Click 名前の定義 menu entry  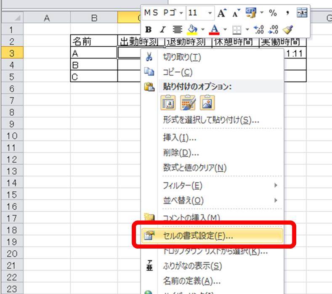pyautogui.click(x=191, y=281)
